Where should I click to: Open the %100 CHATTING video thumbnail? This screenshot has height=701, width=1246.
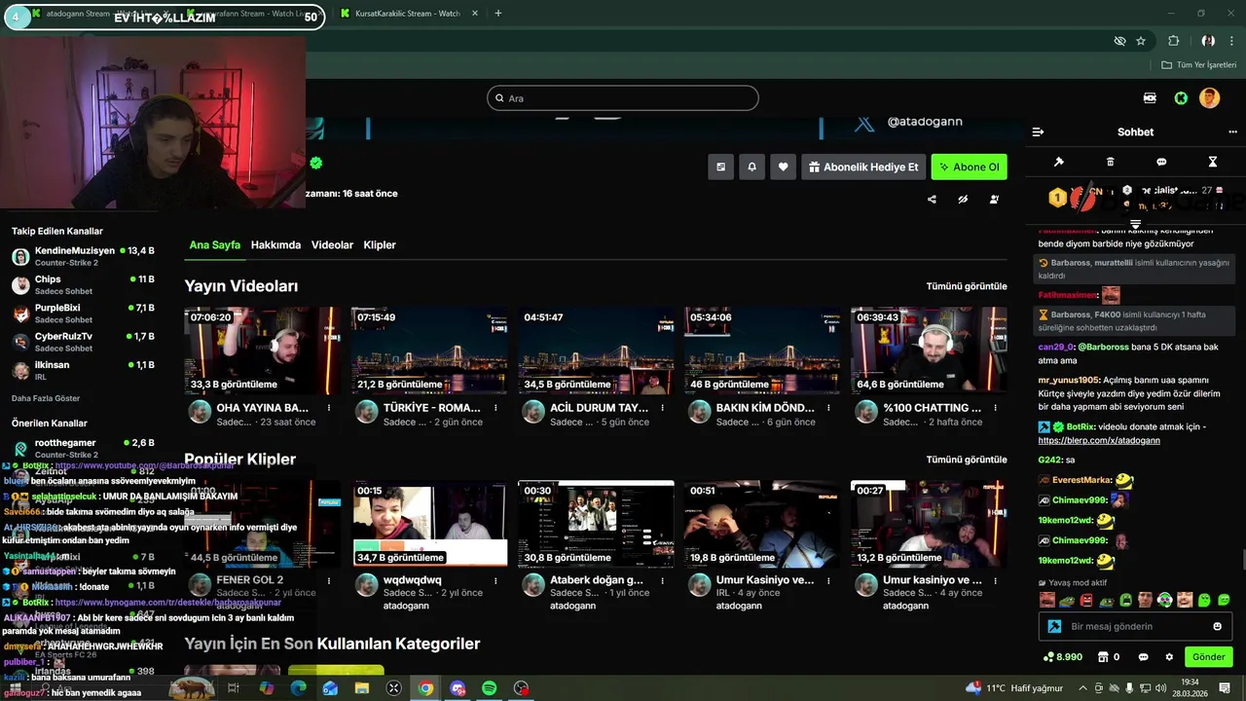pyautogui.click(x=929, y=350)
